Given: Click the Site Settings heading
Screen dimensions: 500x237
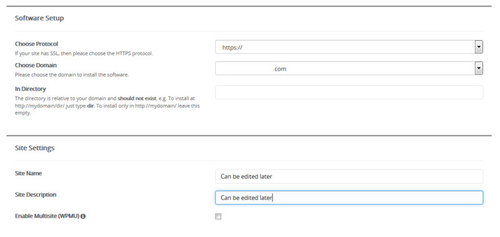Looking at the screenshot, I should pos(34,148).
